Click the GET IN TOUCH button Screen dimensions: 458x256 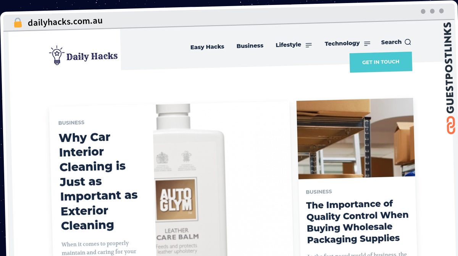tap(381, 62)
